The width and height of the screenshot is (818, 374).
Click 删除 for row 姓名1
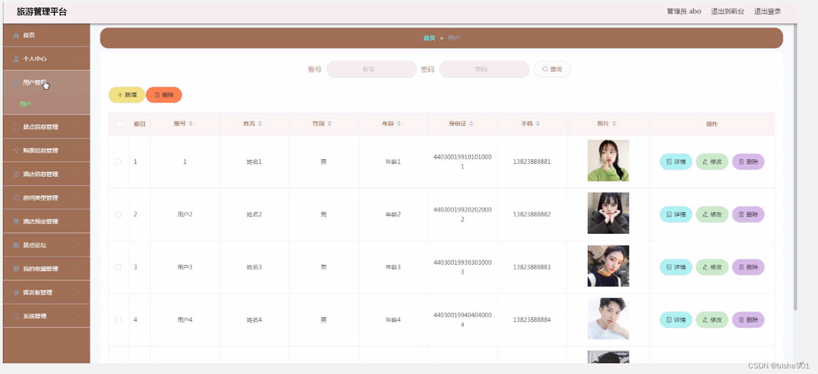(748, 162)
